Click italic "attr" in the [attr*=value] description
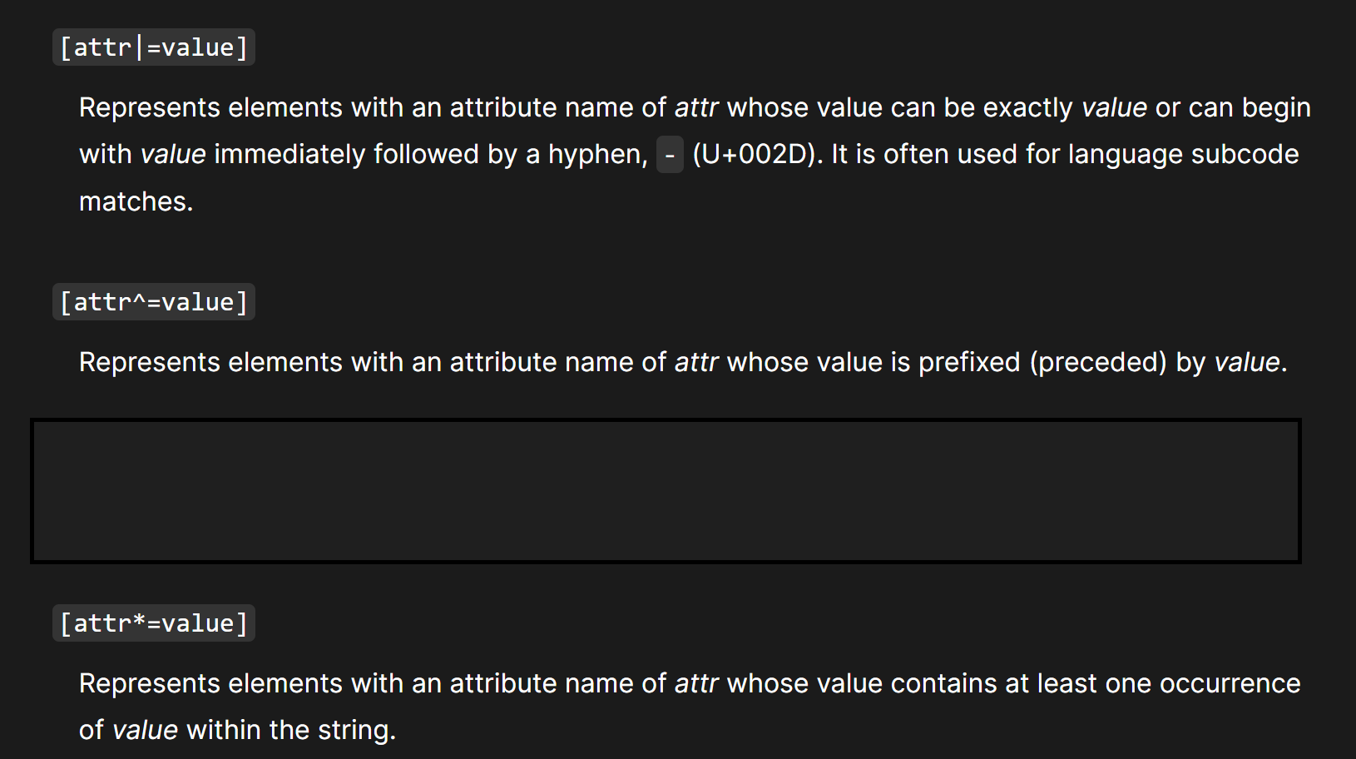The height and width of the screenshot is (759, 1356). pyautogui.click(x=695, y=683)
